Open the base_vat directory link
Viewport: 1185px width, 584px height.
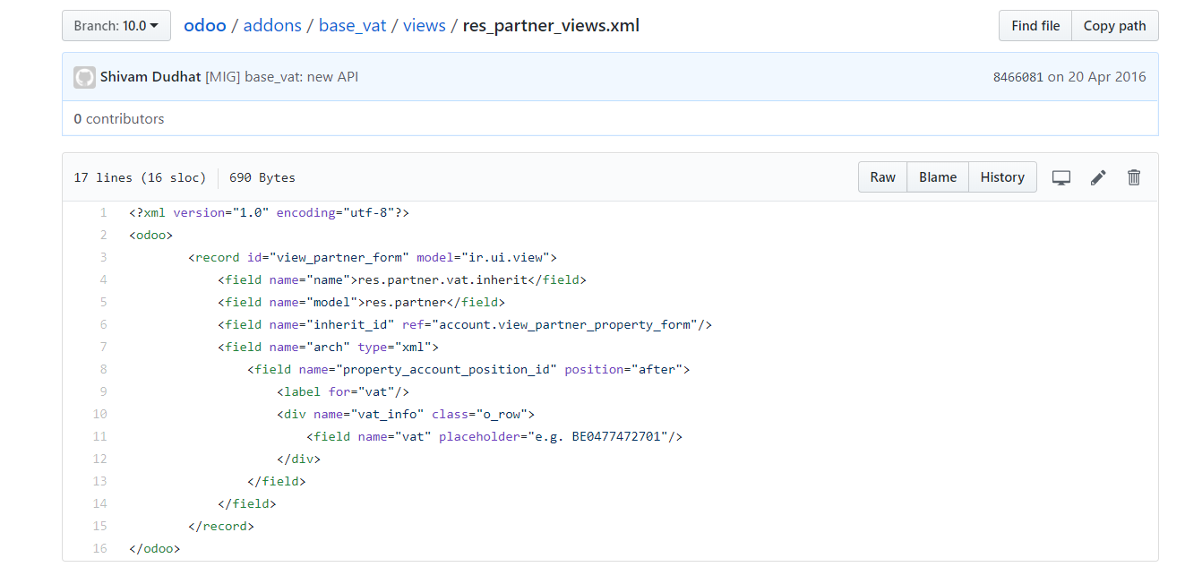[x=352, y=25]
